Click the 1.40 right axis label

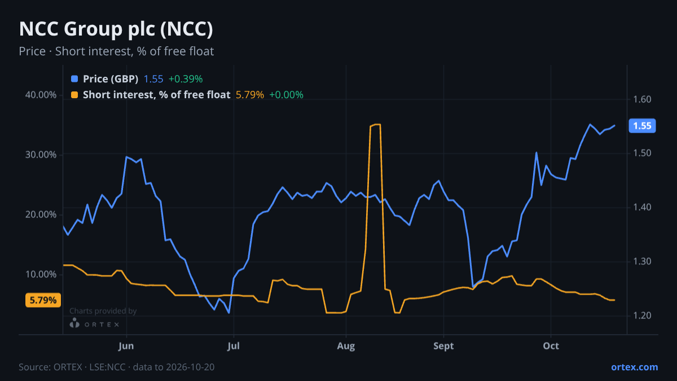643,207
